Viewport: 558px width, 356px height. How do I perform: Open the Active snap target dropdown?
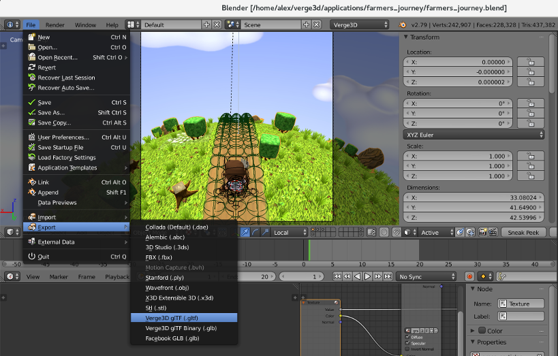point(437,232)
